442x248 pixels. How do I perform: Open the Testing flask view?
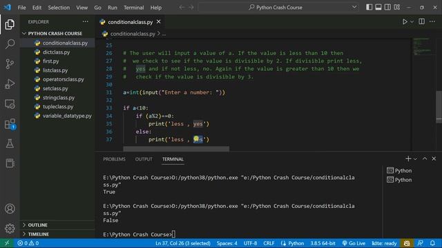(x=10, y=144)
